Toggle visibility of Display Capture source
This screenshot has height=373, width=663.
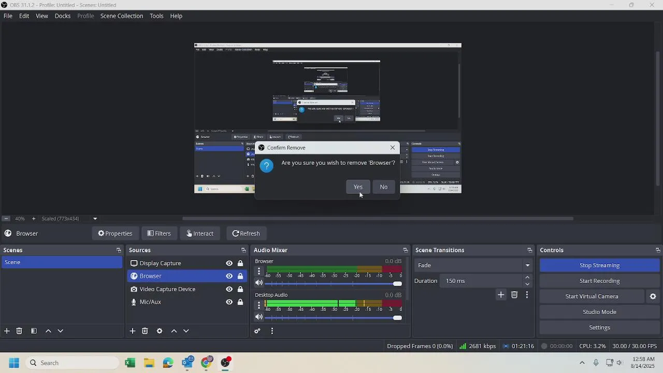click(x=229, y=263)
